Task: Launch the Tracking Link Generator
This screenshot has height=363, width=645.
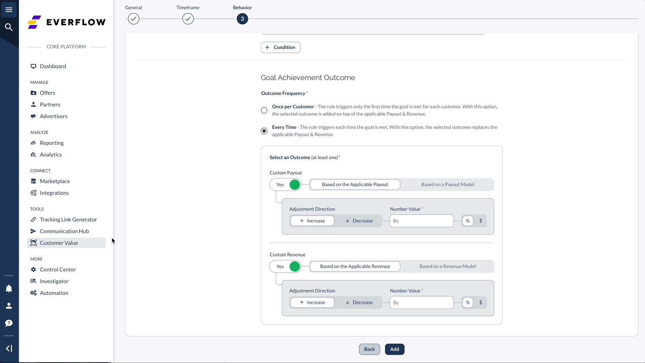Action: click(x=68, y=219)
